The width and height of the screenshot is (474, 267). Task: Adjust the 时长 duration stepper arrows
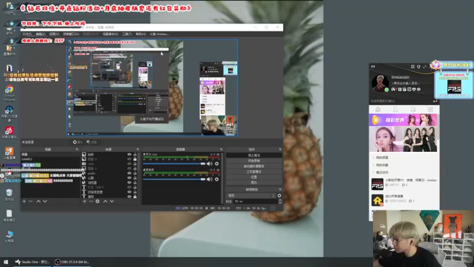(x=280, y=201)
